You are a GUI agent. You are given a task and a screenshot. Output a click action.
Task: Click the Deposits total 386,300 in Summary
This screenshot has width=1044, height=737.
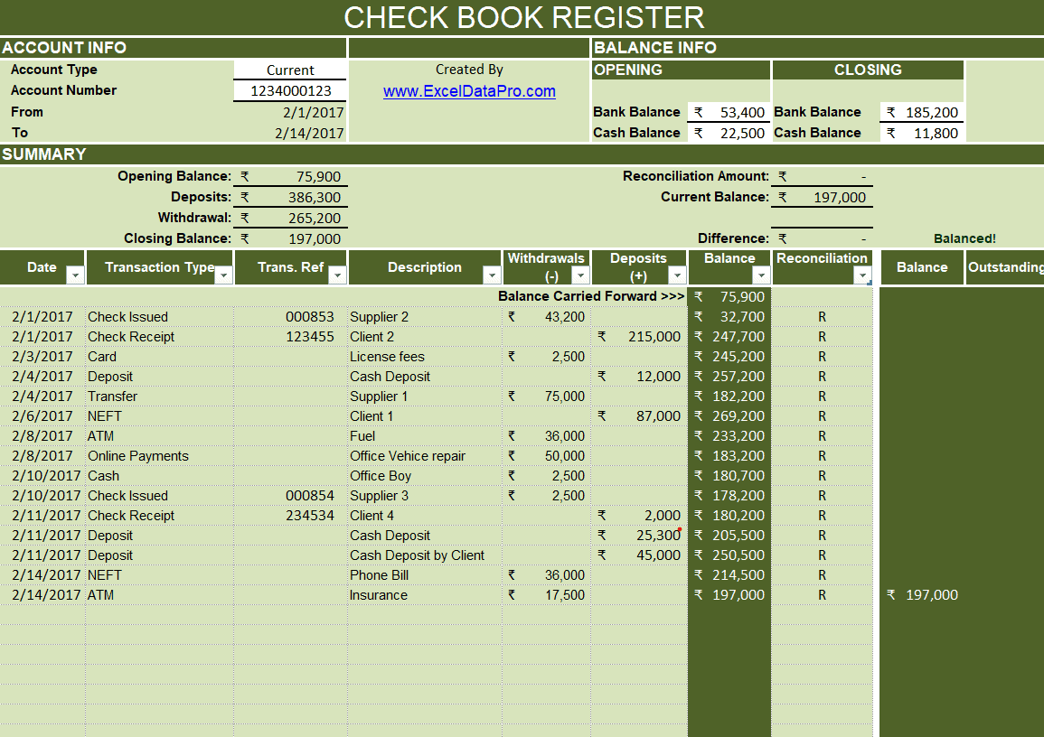[x=290, y=198]
